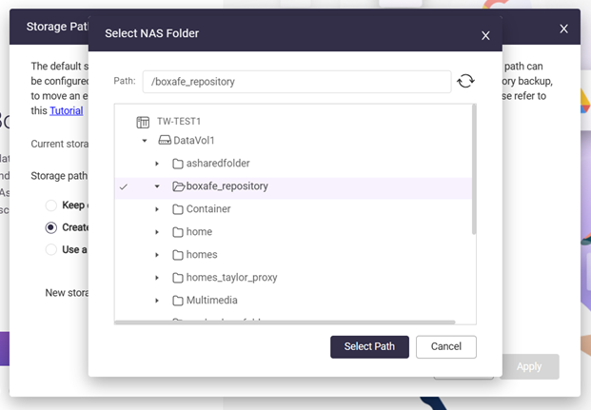The height and width of the screenshot is (410, 591).
Task: Click the Path input field
Action: [x=296, y=82]
